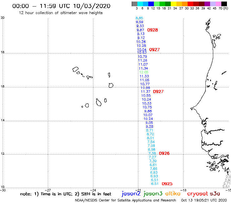Click the red time stamp 0928

[152, 30]
